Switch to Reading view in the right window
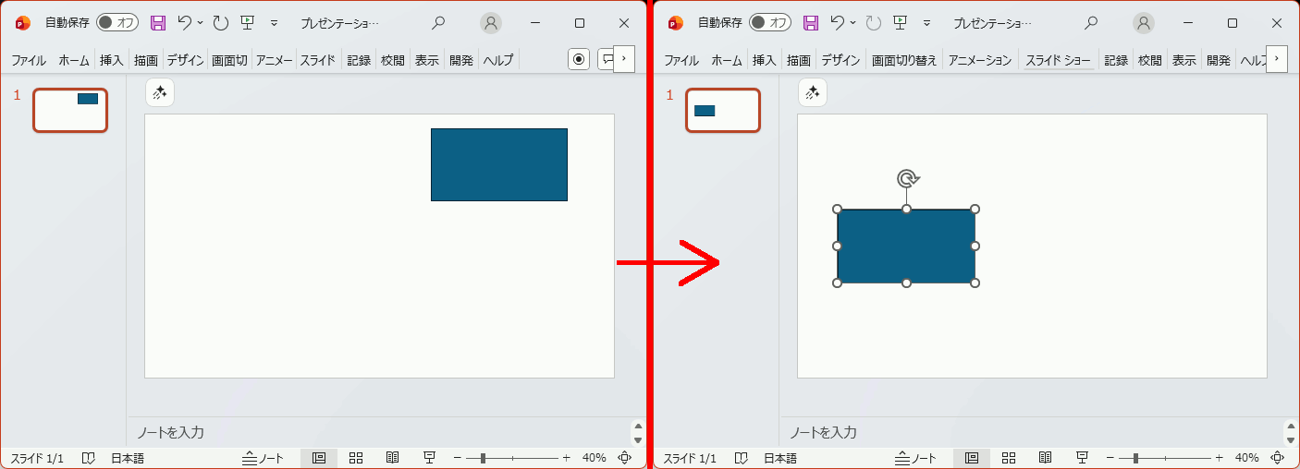This screenshot has height=469, width=1300. [x=1045, y=458]
